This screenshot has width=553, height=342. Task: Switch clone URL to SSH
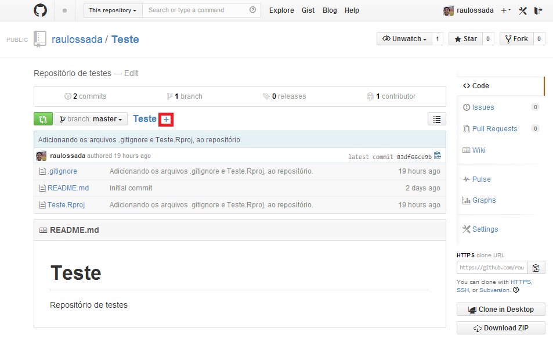coord(462,290)
